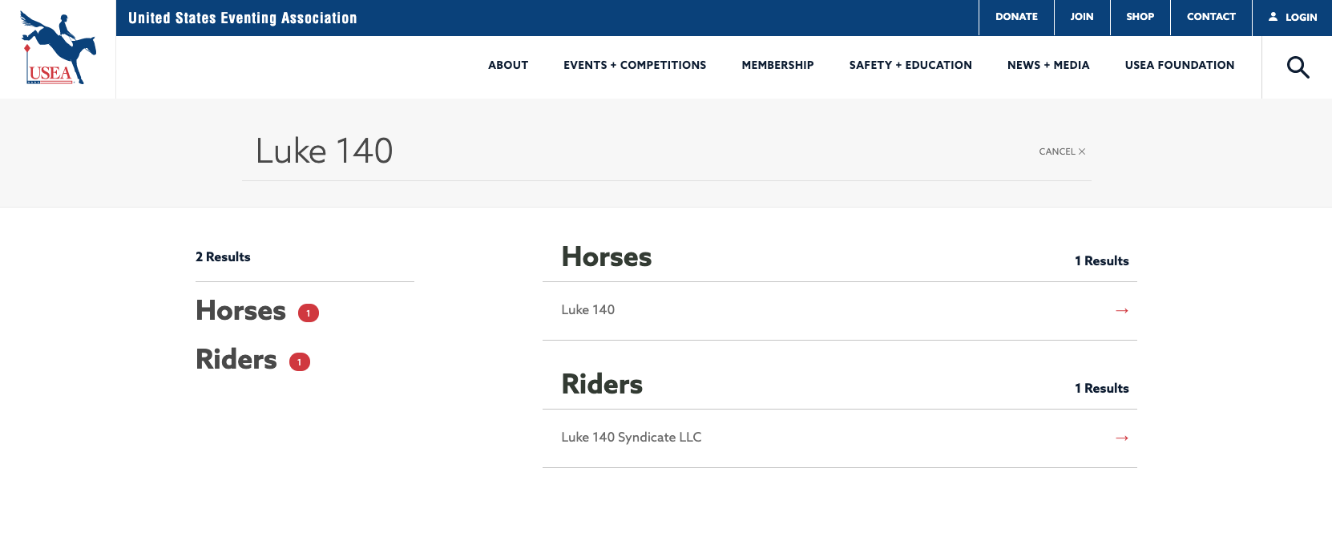Click the red Riders count badge
This screenshot has height=557, width=1332.
coord(300,362)
